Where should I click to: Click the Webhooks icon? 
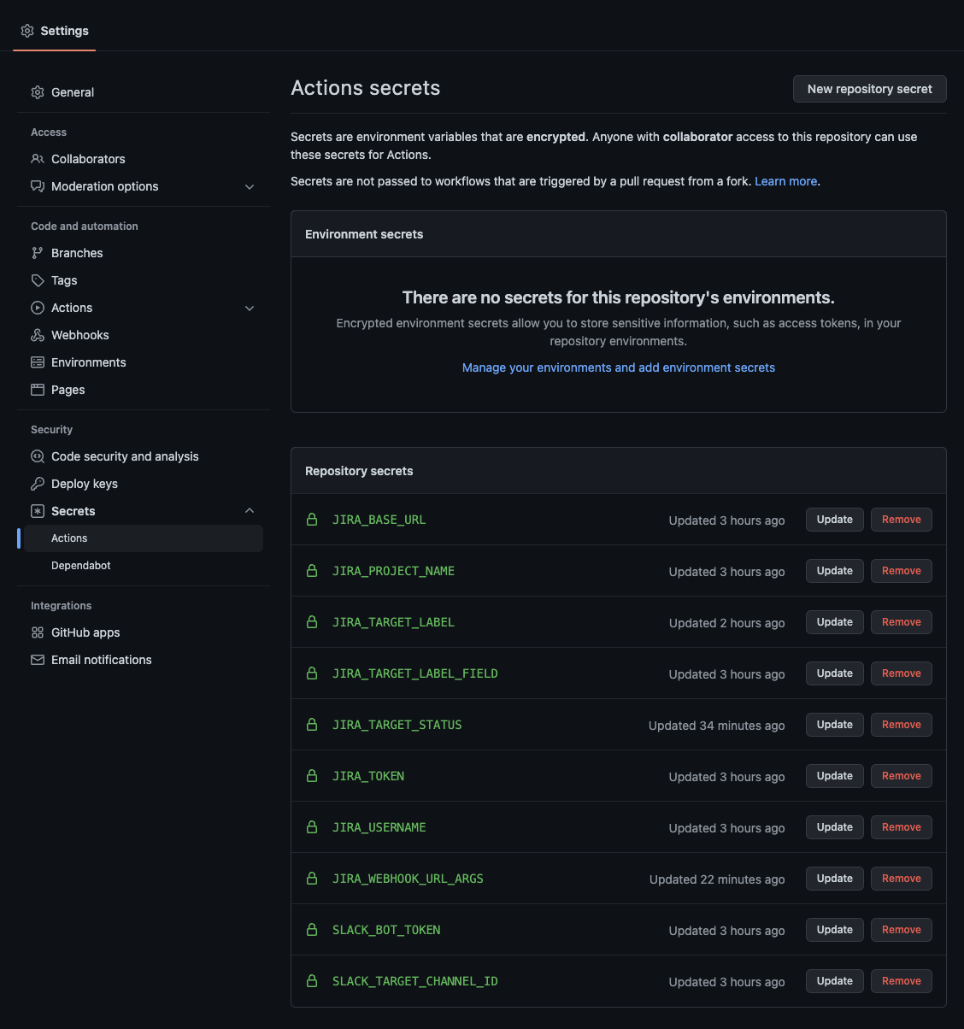click(x=38, y=335)
